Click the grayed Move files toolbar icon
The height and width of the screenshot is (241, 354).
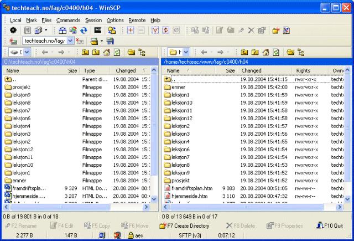coord(205,30)
